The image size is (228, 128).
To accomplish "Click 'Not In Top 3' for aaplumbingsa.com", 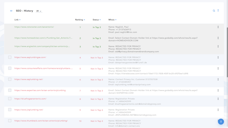I will coord(97,58).
